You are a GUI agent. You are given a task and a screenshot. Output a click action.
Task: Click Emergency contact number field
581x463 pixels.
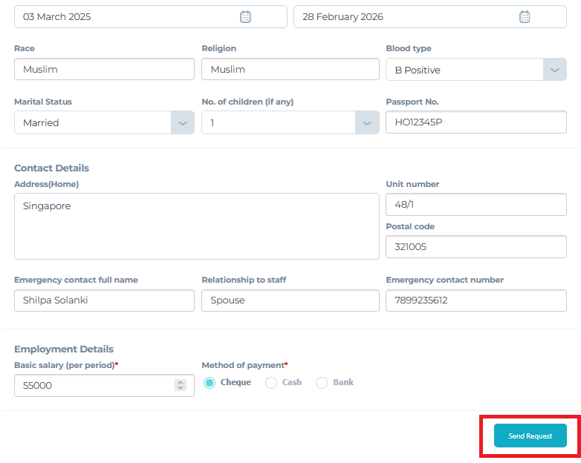click(475, 301)
